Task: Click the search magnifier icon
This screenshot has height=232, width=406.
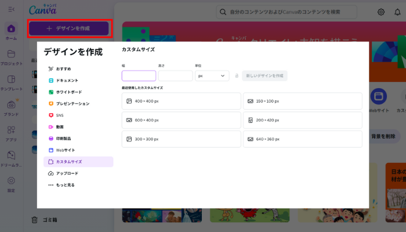Action: [x=223, y=12]
